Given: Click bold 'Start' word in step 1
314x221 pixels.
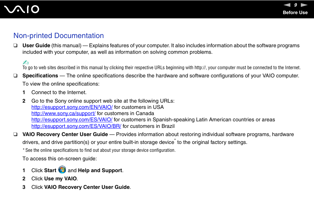Looking at the screenshot, I should click(x=50, y=171).
